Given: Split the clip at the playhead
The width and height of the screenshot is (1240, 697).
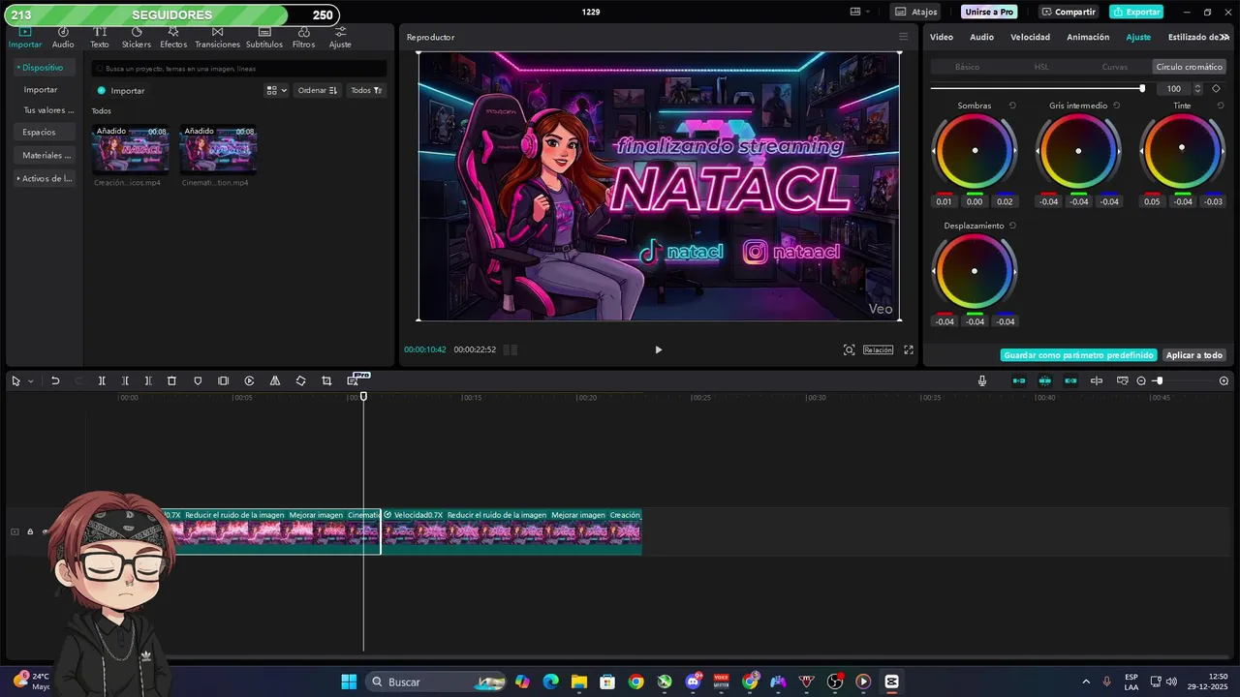Looking at the screenshot, I should pos(102,381).
